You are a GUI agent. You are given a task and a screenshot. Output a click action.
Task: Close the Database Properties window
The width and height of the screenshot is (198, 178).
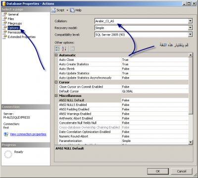(194, 3)
